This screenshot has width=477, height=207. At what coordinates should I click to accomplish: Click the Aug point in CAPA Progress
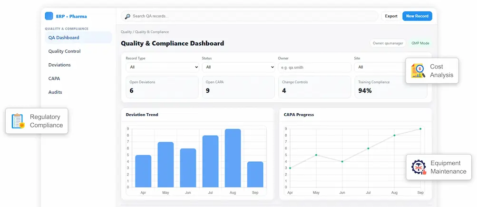[x=394, y=136]
